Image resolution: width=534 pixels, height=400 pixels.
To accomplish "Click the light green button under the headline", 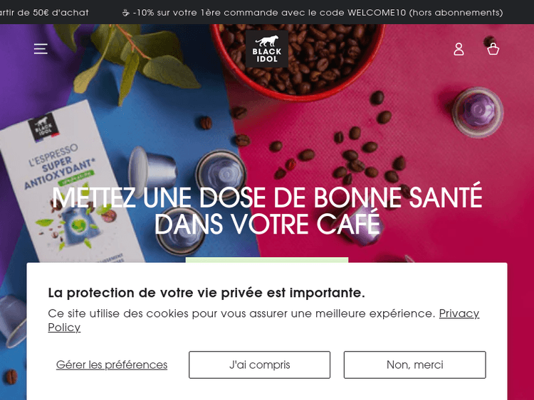I will coord(267,260).
